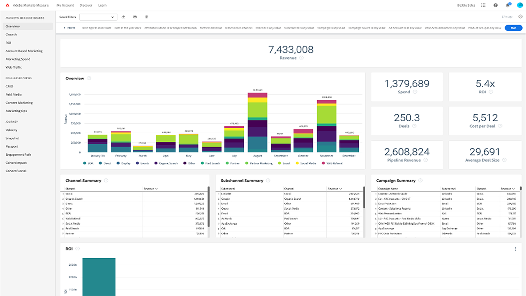
Task: Open the Help question mark icon
Action: [495, 5]
